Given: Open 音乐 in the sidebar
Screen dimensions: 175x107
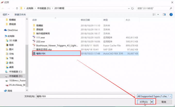Looking at the screenshot, I should click(10, 63).
